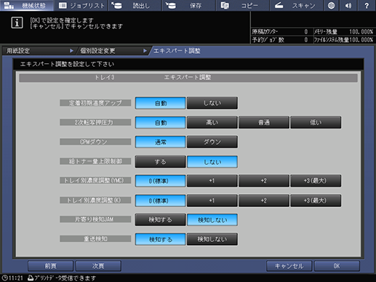Click the information icon beside the message
This screenshot has width=376, height=282.
[x=17, y=23]
